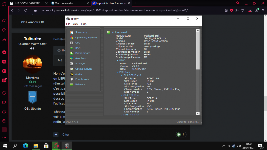The height and width of the screenshot is (150, 267).
Task: Select the Graphics icon in Speccy sidebar
Action: tap(72, 58)
